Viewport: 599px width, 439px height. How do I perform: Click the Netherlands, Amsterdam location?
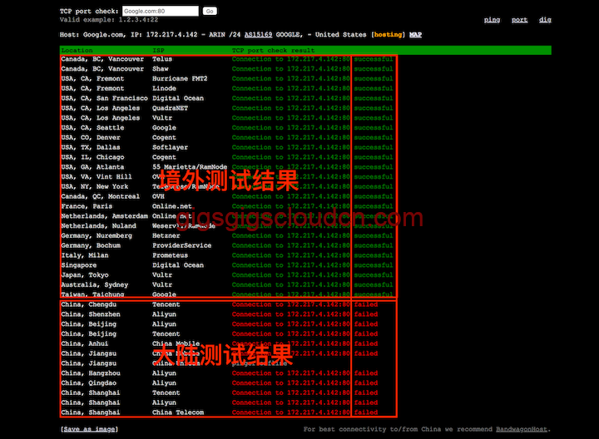coord(104,216)
